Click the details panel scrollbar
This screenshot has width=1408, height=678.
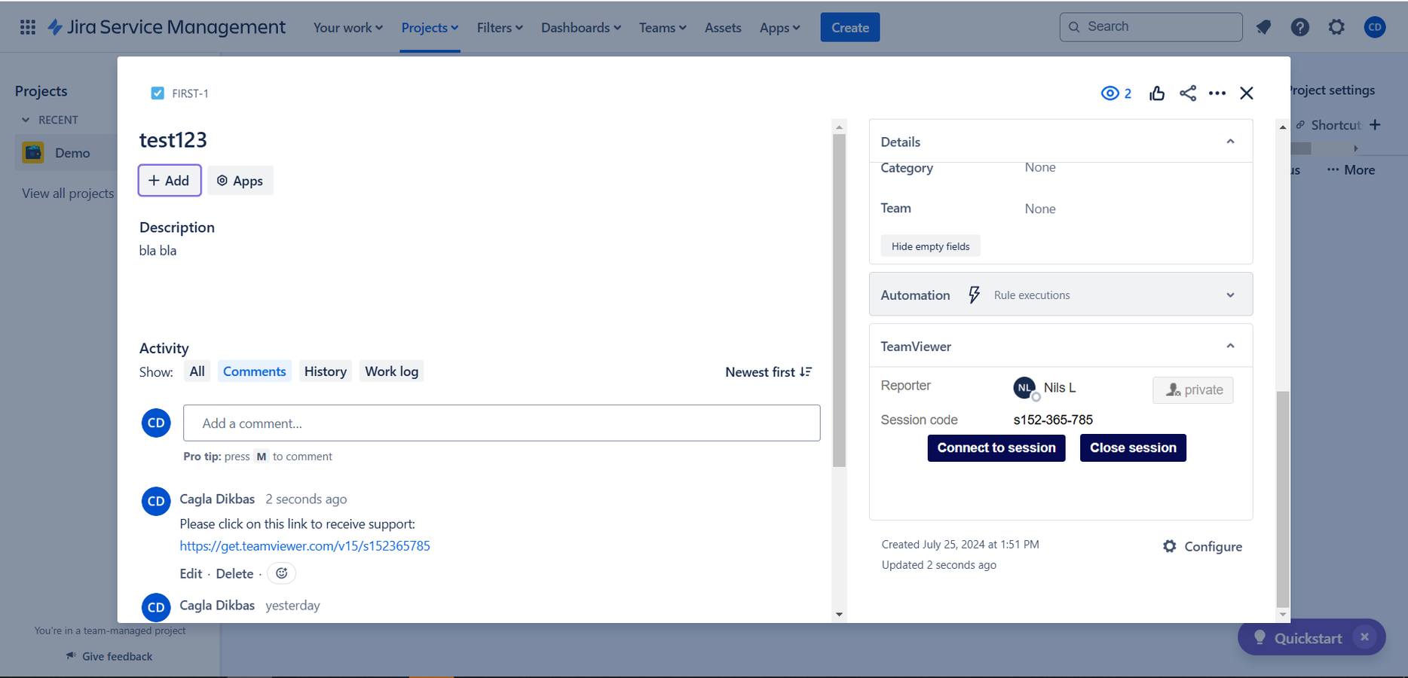click(x=1282, y=499)
